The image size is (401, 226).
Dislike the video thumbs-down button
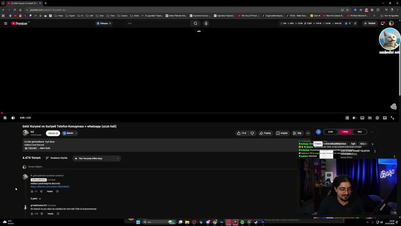pyautogui.click(x=252, y=133)
